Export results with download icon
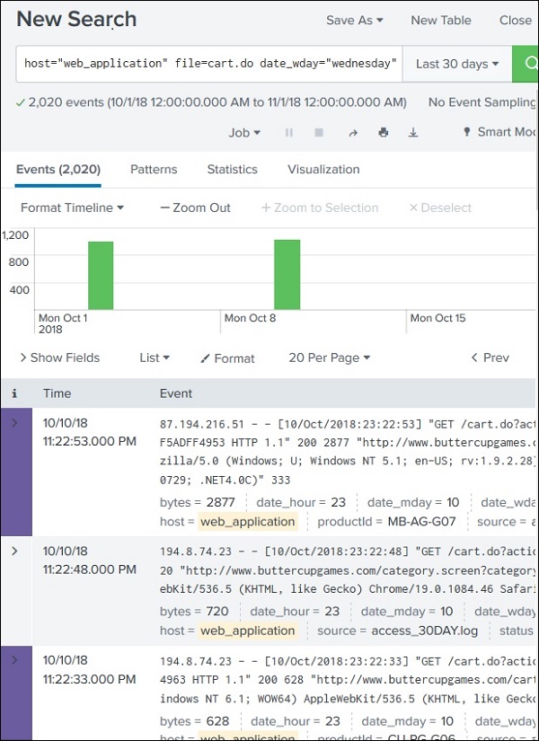Viewport: 539px width, 741px height. [413, 132]
